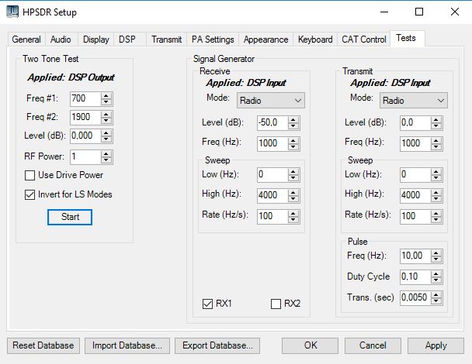Click the Tests tab
The image size is (472, 364).
point(408,38)
